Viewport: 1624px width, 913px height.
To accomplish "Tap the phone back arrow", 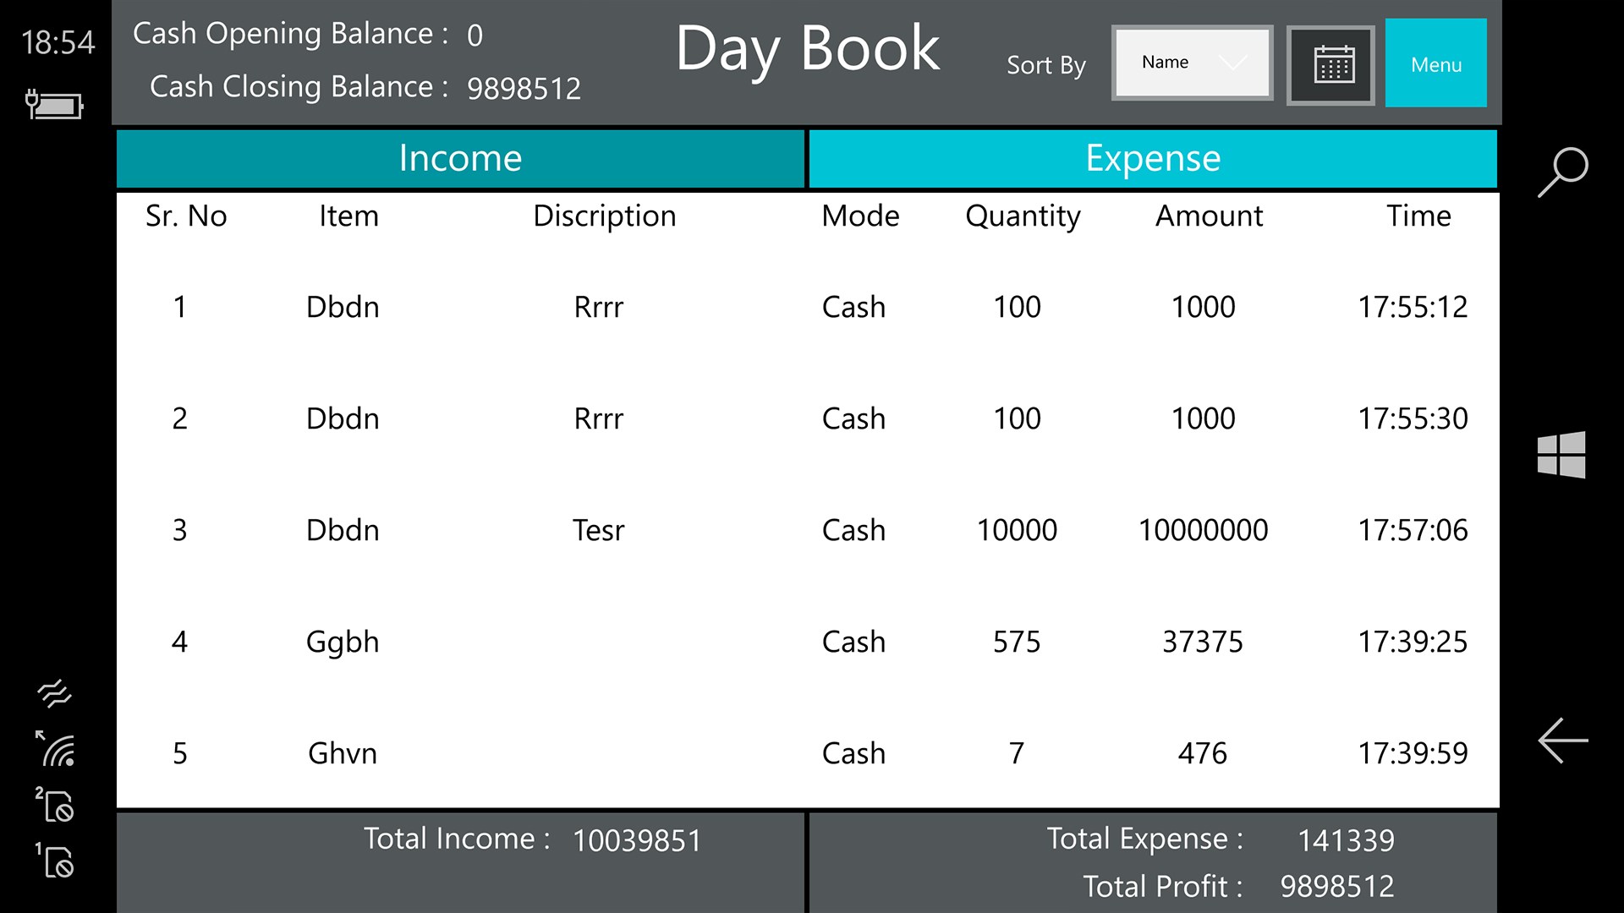I will coord(1562,741).
